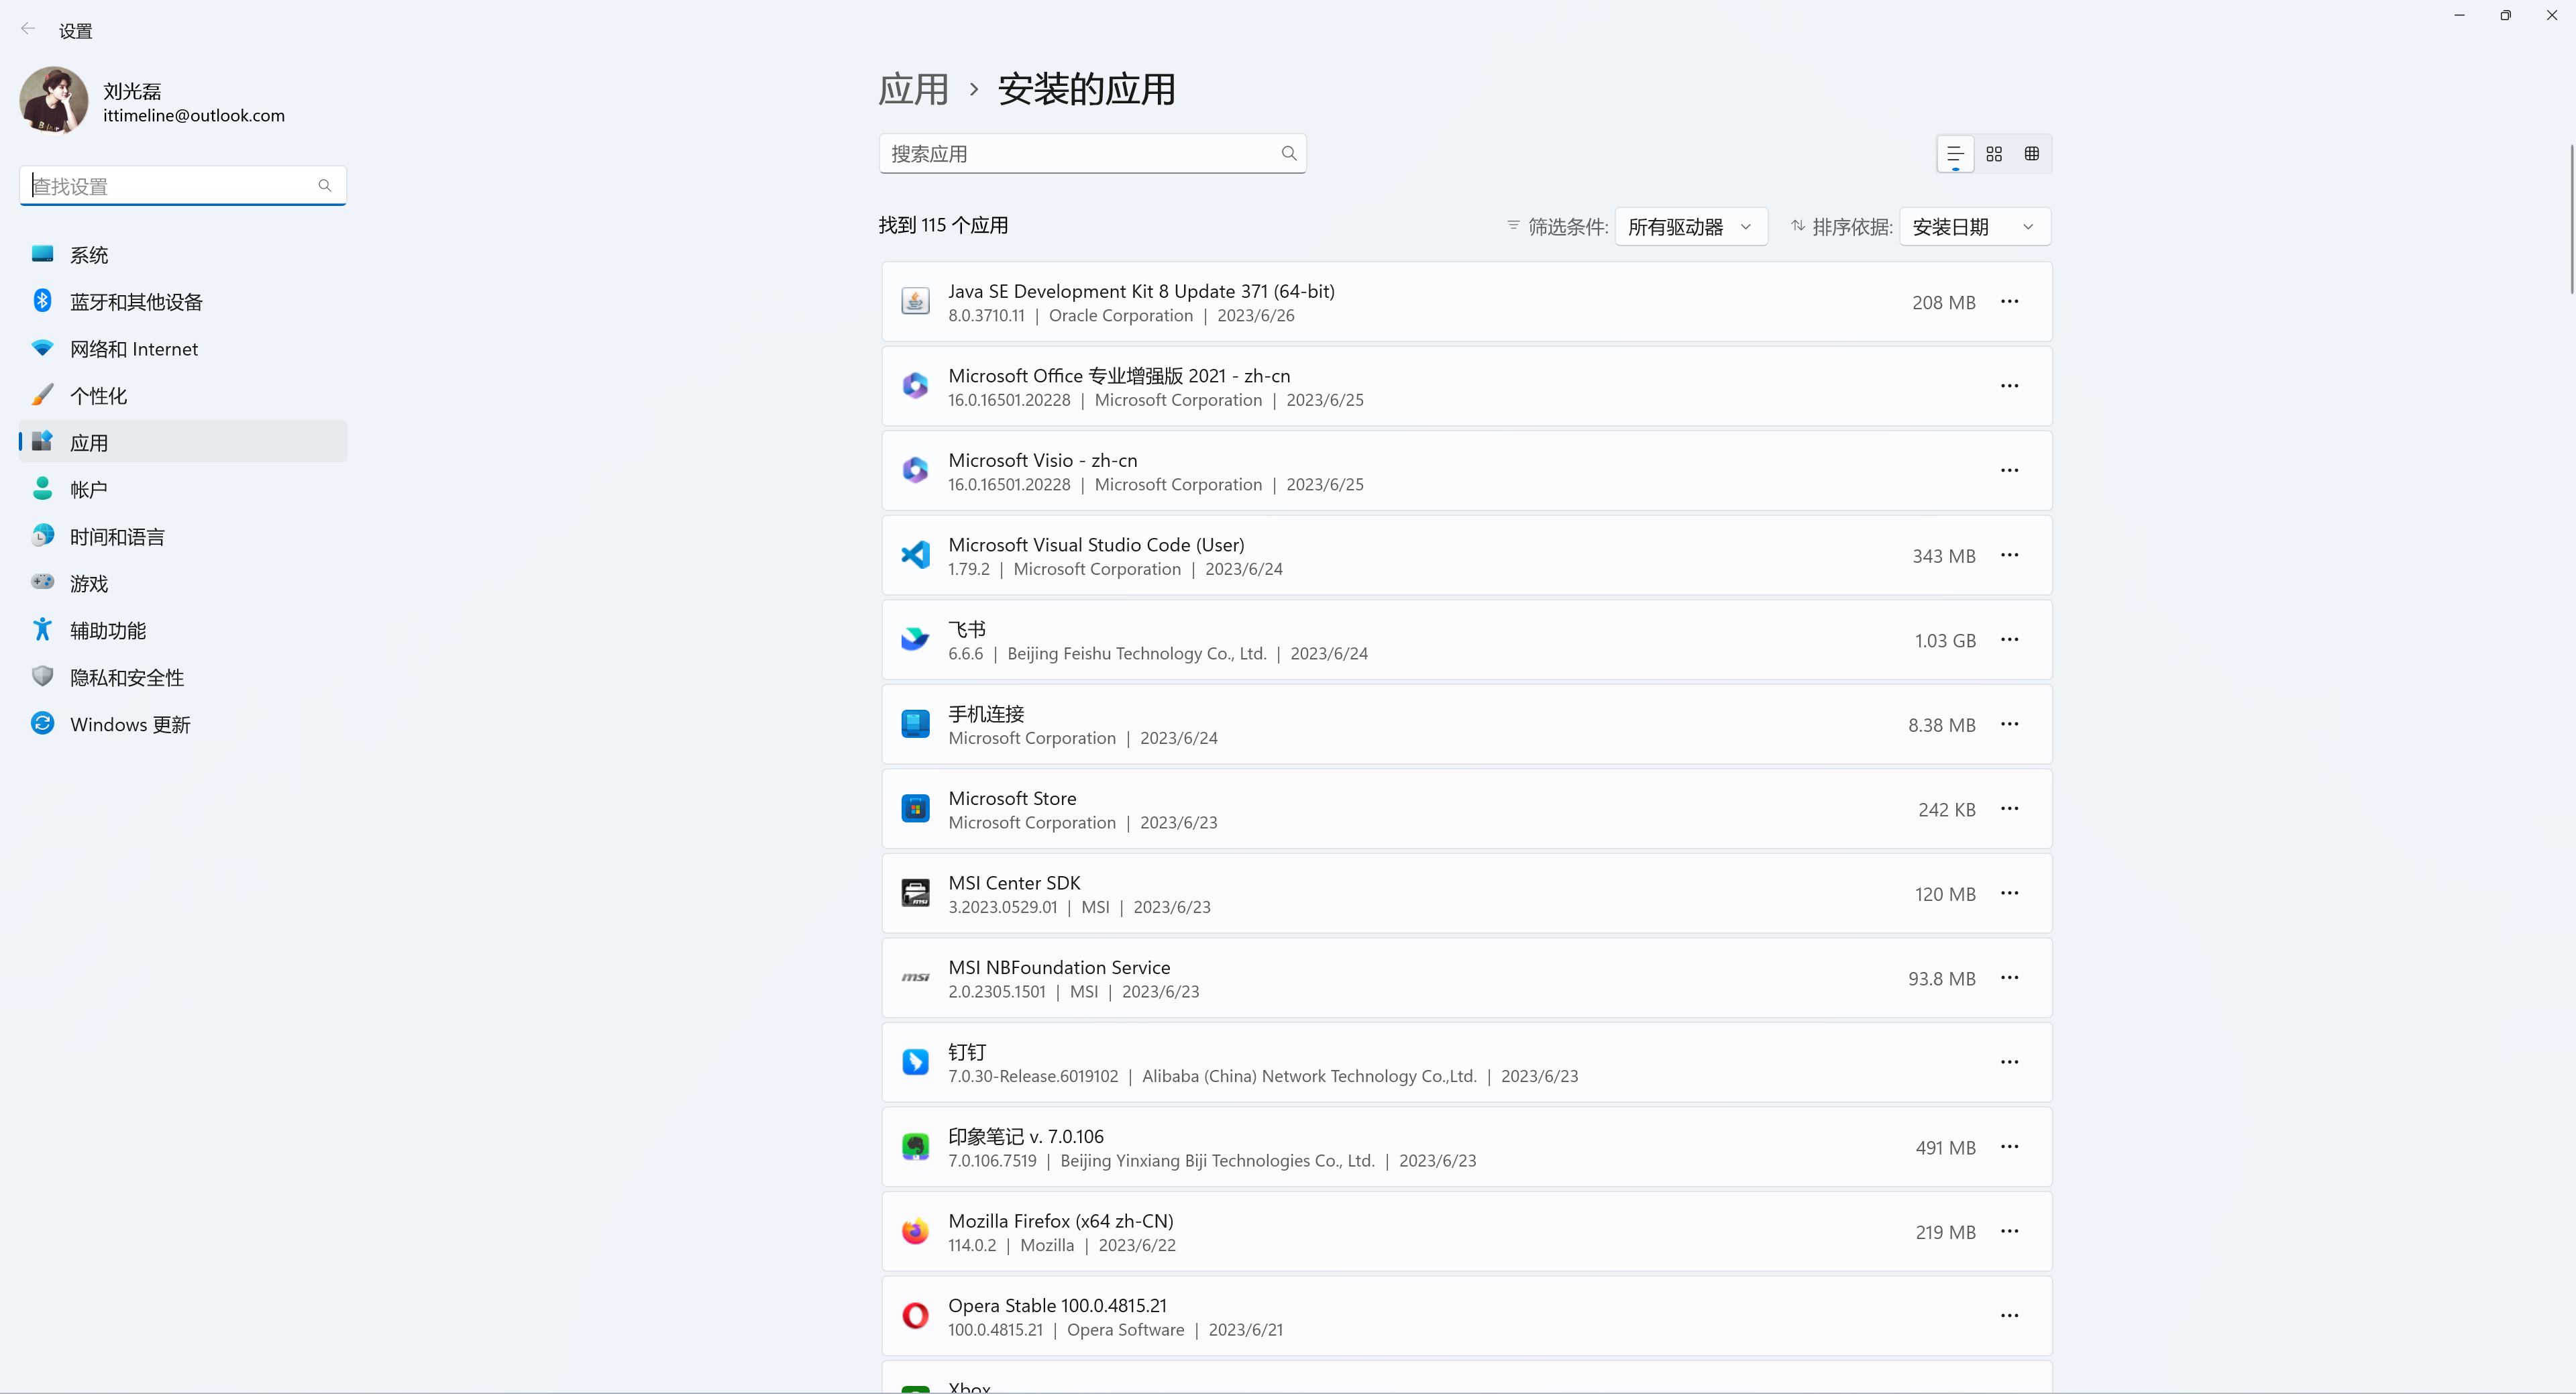
Task: Focus the 查找设置 search field
Action: point(183,185)
